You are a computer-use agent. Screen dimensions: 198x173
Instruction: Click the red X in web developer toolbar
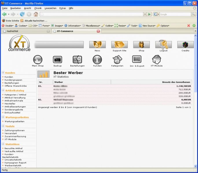(x=188, y=26)
